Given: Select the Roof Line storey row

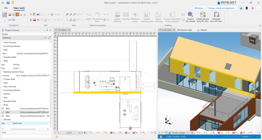Looking at the screenshot, I should pos(25,123).
